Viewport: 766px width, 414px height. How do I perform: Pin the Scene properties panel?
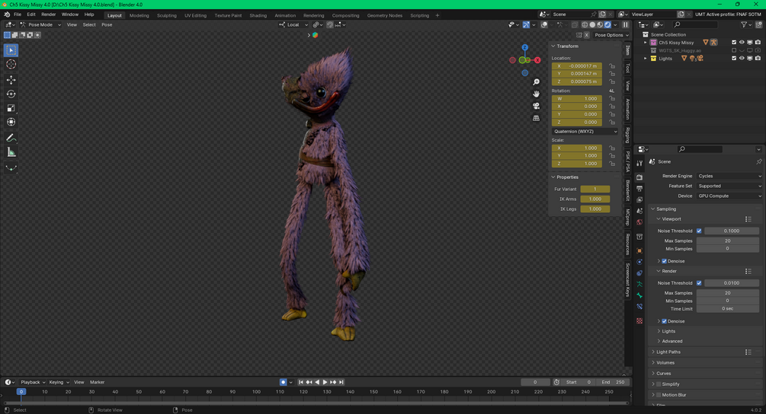click(758, 161)
